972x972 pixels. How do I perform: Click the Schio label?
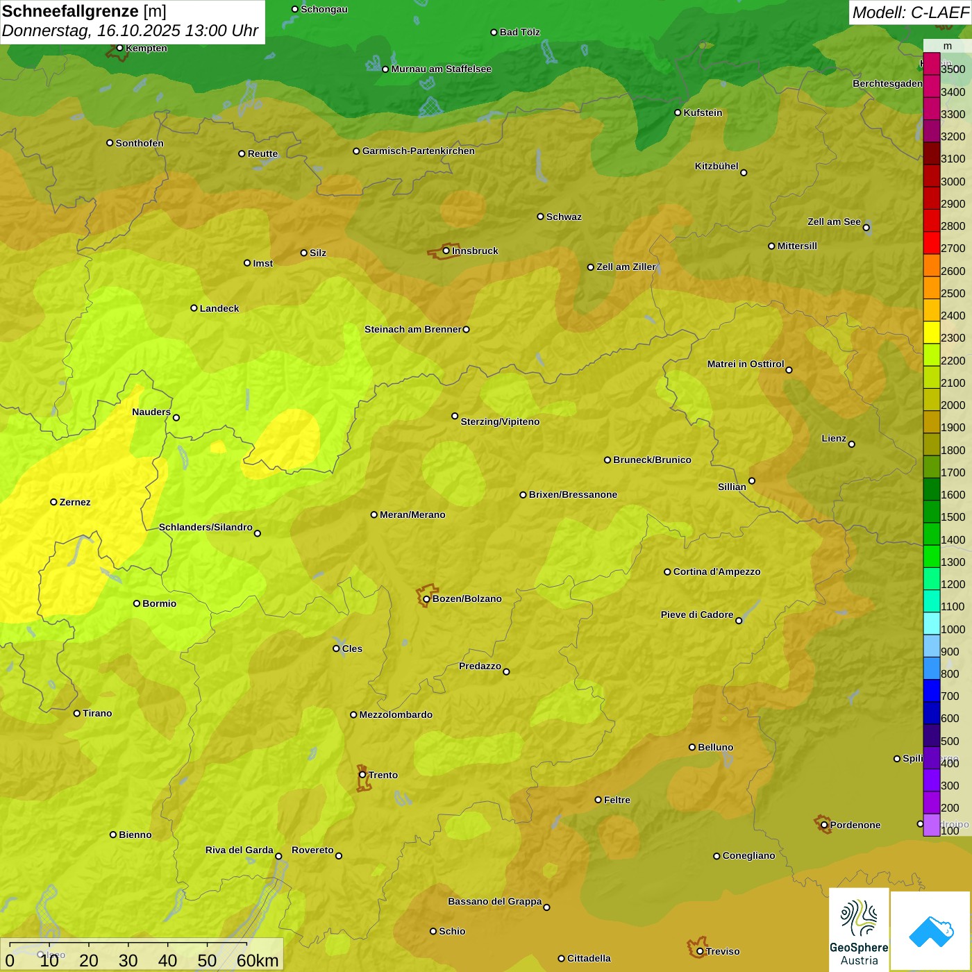point(452,931)
